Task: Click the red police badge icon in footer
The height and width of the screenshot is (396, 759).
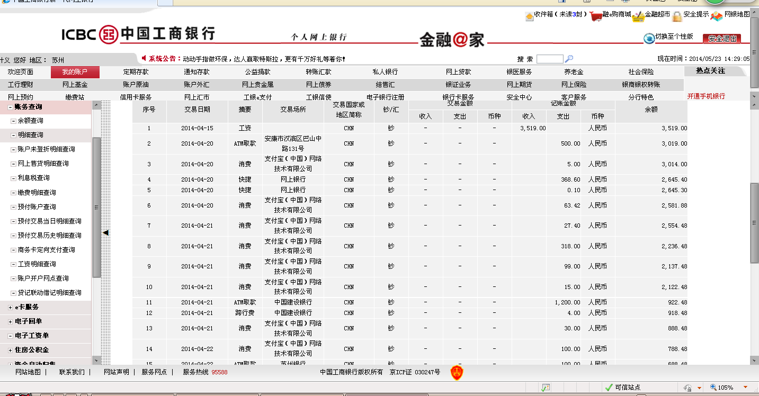Action: pos(456,373)
